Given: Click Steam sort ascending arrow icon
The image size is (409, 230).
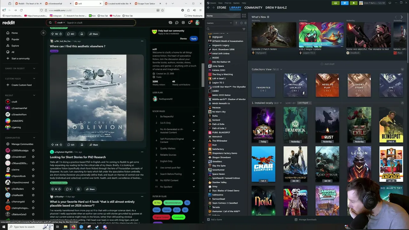Looking at the screenshot, I should click(236, 23).
